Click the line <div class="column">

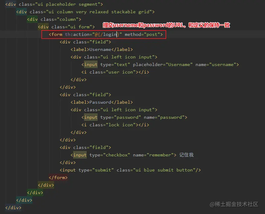(x=54, y=19)
